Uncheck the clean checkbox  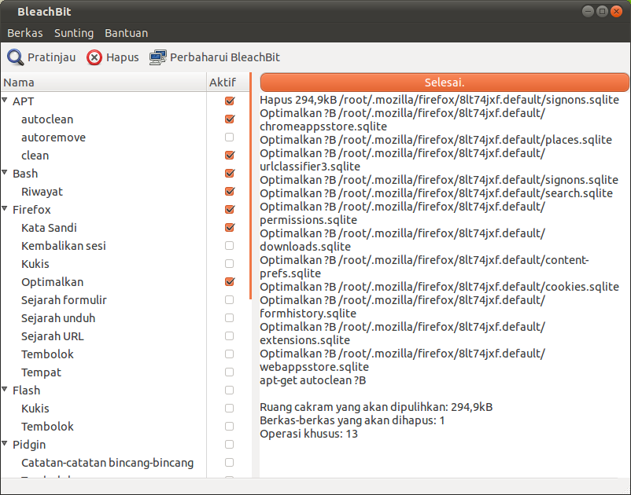230,155
